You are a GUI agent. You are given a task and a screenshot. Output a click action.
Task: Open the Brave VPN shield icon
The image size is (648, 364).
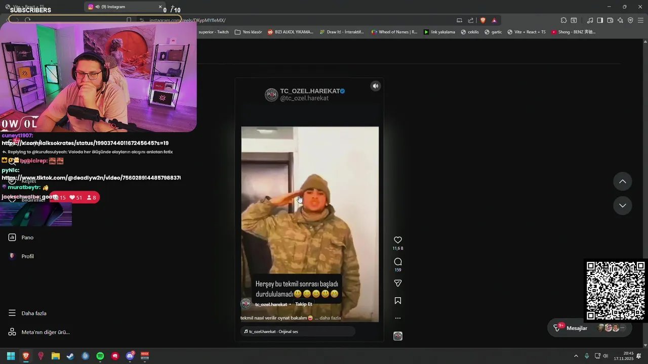pyautogui.click(x=630, y=20)
